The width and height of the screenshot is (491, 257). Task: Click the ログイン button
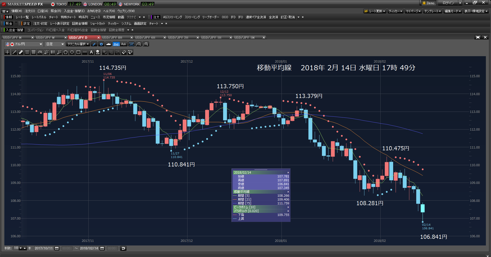[x=448, y=3]
